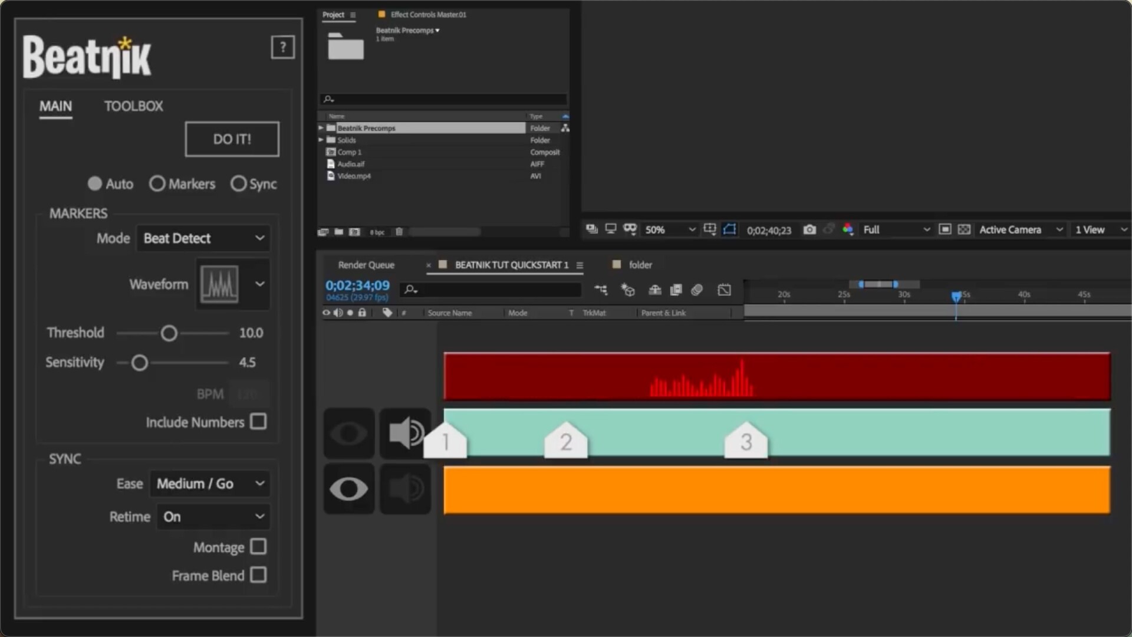This screenshot has width=1132, height=637.
Task: Click the snapshot camera icon in viewer
Action: pyautogui.click(x=809, y=229)
